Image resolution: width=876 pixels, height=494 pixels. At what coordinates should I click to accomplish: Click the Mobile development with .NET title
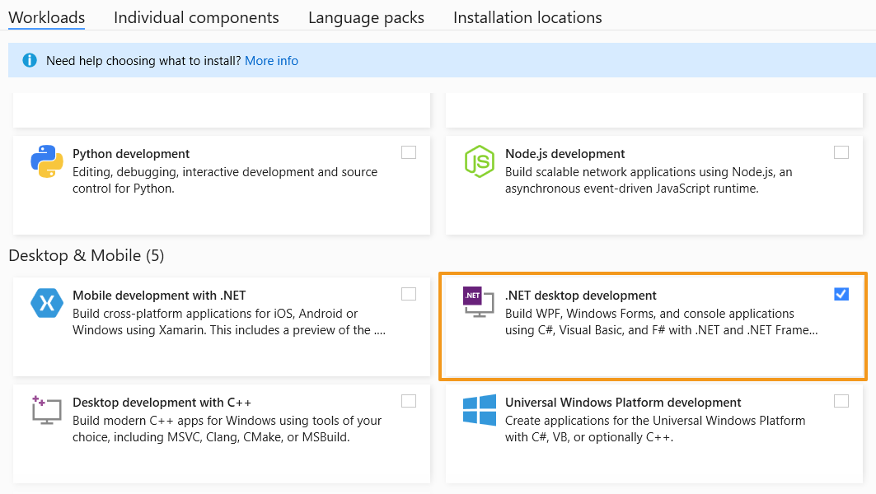(159, 296)
